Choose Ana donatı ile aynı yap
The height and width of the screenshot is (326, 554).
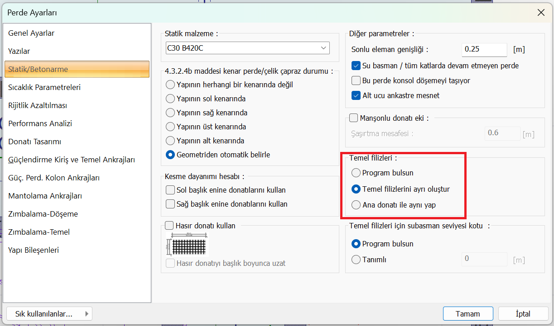(356, 205)
